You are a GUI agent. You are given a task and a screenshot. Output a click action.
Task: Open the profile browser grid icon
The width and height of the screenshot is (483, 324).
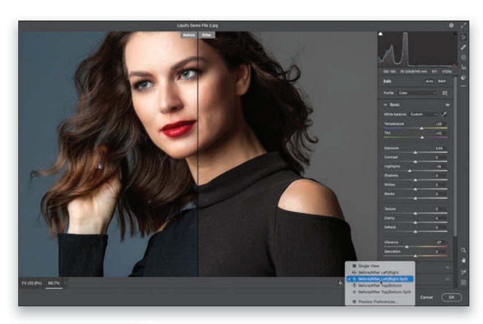[445, 93]
